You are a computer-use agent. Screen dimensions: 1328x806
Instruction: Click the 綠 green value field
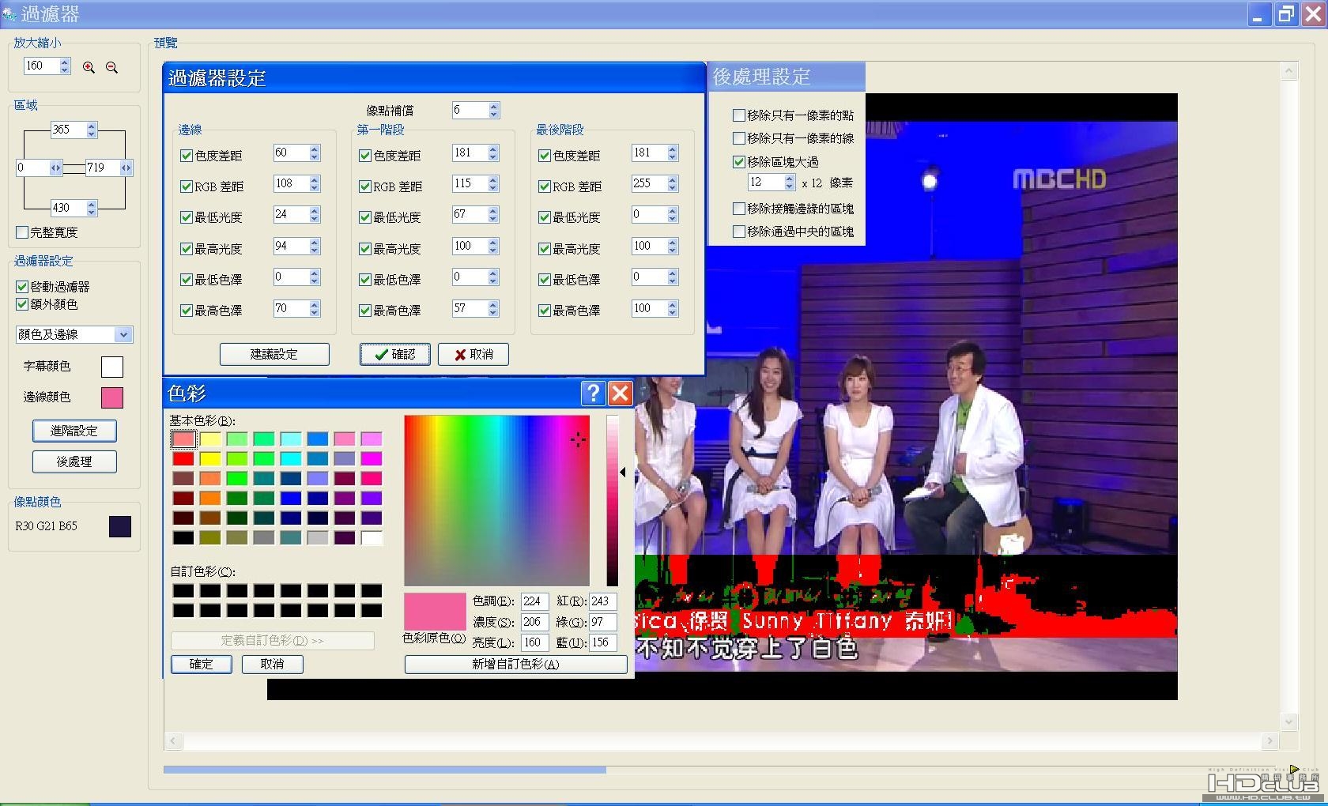[602, 622]
